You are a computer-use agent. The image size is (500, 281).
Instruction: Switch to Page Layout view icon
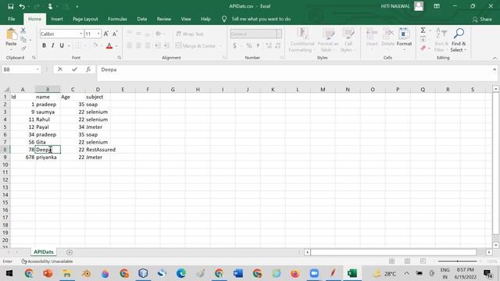pyautogui.click(x=407, y=261)
